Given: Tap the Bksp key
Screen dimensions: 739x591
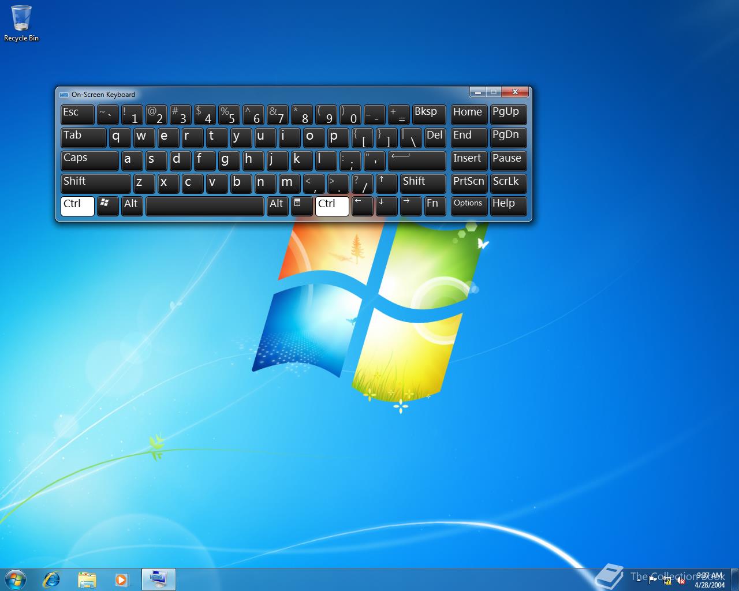Looking at the screenshot, I should coord(429,115).
